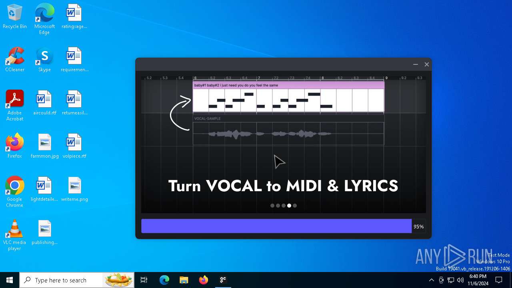This screenshot has height=288, width=512.
Task: Select writeme.png image file
Action: [74, 189]
